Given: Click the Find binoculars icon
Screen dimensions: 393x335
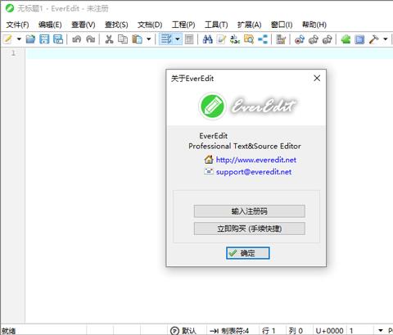Looking at the screenshot, I should coord(208,39).
